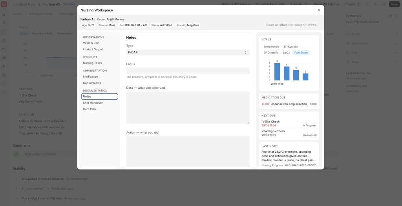Open the Create dropdown in header
Viewport: 402px width, 206px height.
click(x=353, y=4)
